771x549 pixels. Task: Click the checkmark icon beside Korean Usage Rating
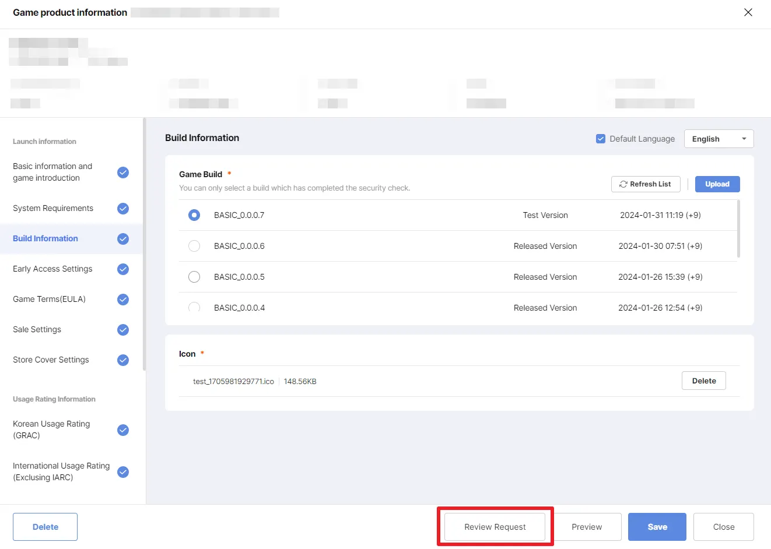(123, 430)
